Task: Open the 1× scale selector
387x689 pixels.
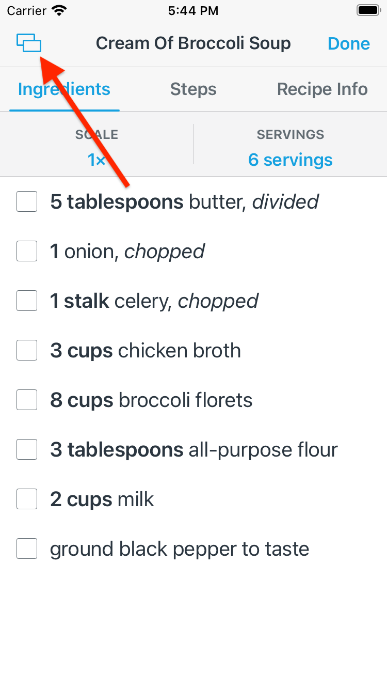Action: click(x=96, y=160)
